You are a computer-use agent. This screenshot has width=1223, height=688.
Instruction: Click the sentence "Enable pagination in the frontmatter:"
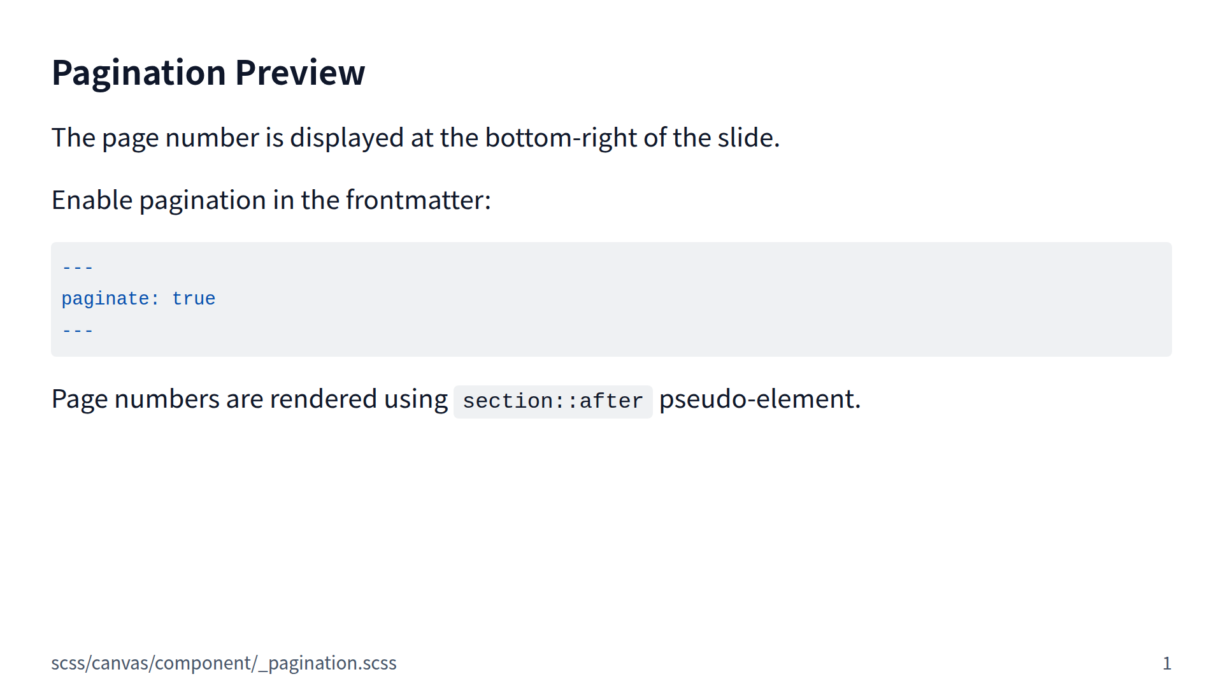271,200
